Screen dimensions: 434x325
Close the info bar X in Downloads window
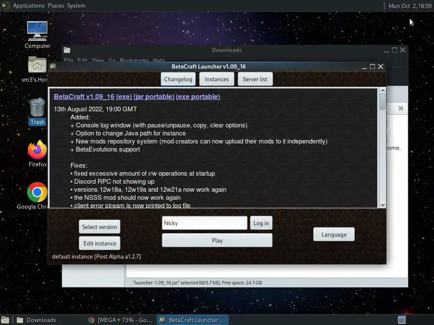click(x=401, y=108)
